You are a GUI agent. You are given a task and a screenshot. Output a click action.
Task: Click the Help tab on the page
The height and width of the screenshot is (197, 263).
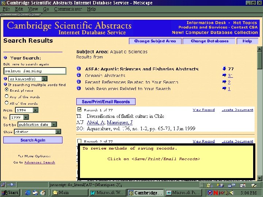247,41
